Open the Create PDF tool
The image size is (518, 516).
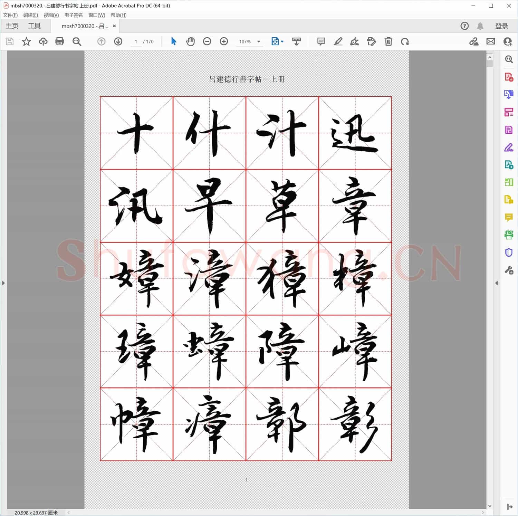click(509, 76)
